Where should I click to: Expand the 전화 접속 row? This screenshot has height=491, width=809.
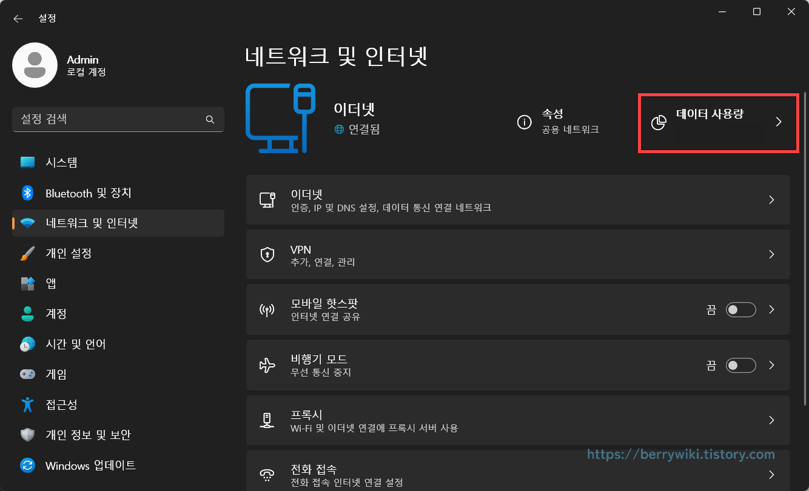(771, 475)
